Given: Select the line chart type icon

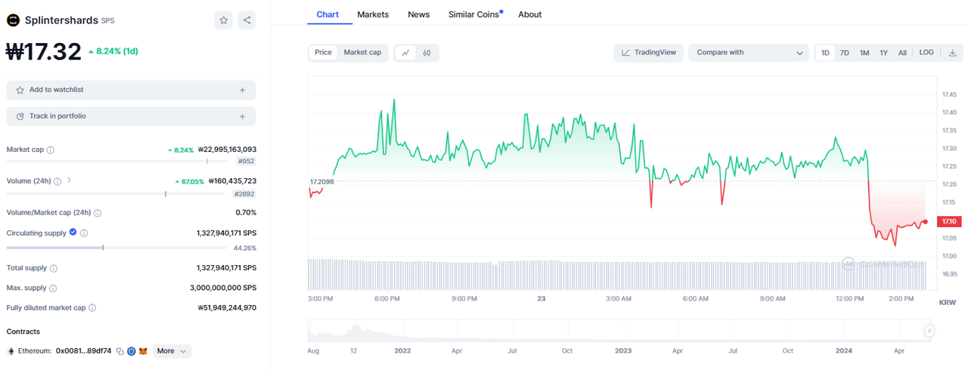Looking at the screenshot, I should point(406,53).
